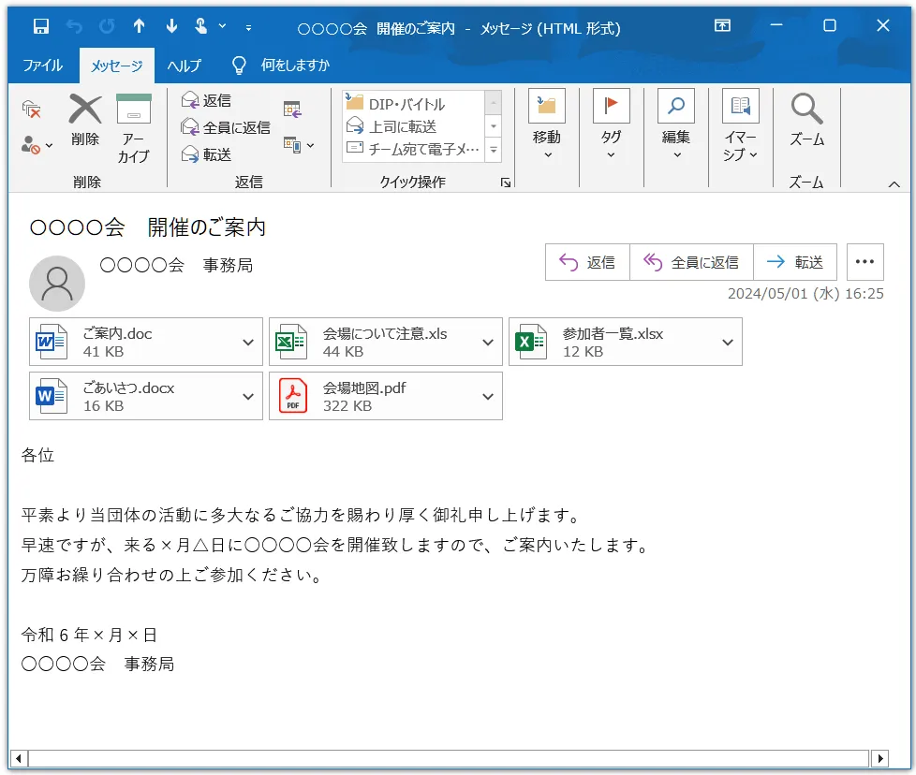
Task: Click the Tag (タグ) flag icon
Action: (x=611, y=107)
